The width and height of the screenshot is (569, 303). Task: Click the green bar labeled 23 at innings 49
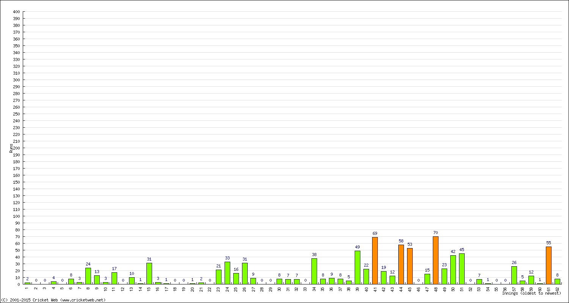click(444, 276)
